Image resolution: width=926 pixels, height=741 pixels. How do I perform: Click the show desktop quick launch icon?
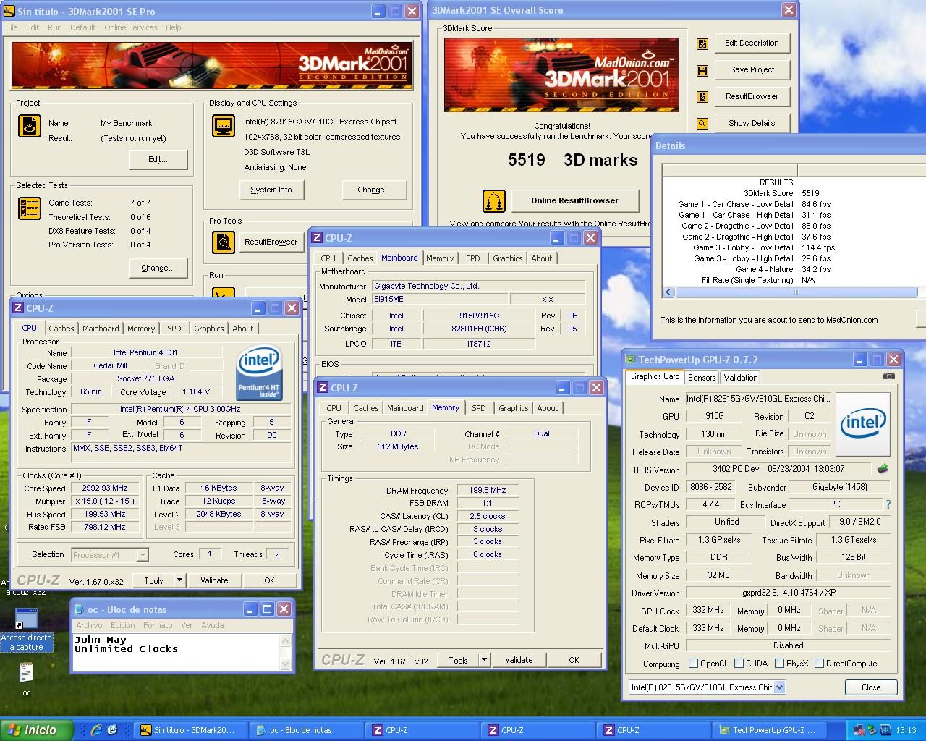tap(113, 730)
